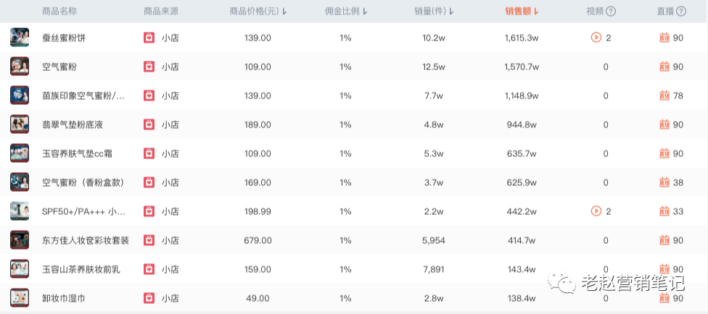Sort by 销量(件) column
Screen dimensions: 708x314
coord(434,11)
